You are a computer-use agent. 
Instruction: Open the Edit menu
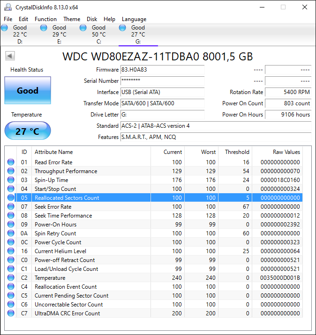(23, 19)
